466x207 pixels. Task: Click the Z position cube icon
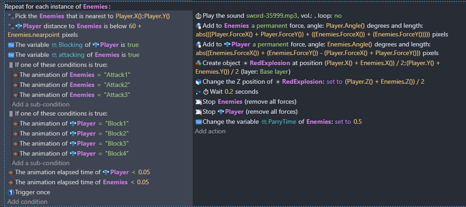(x=198, y=82)
